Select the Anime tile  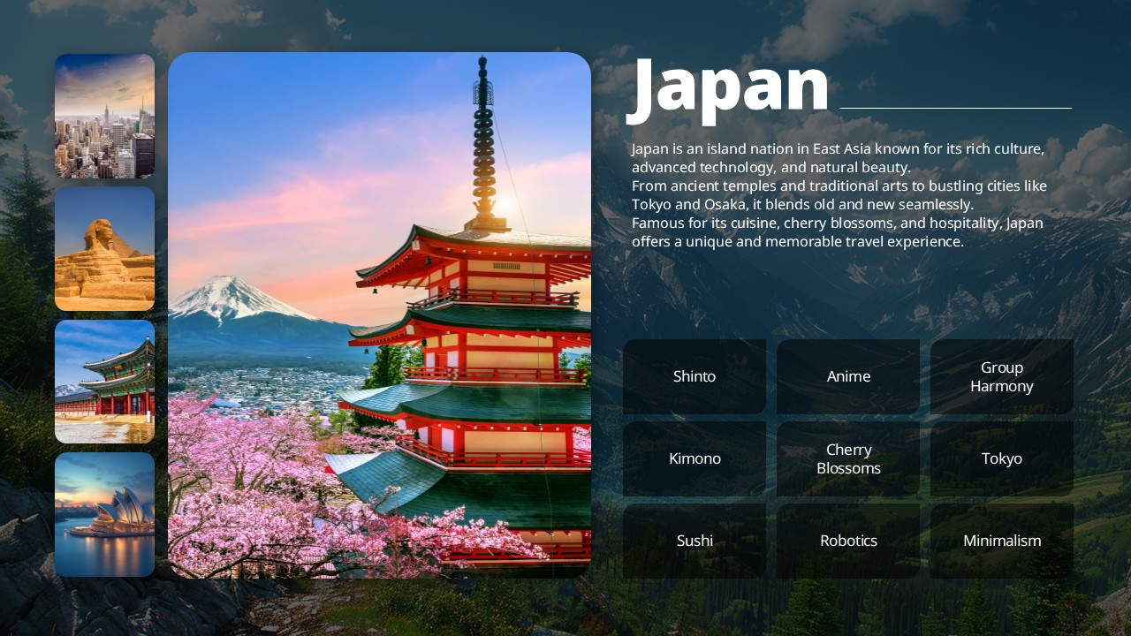point(848,376)
